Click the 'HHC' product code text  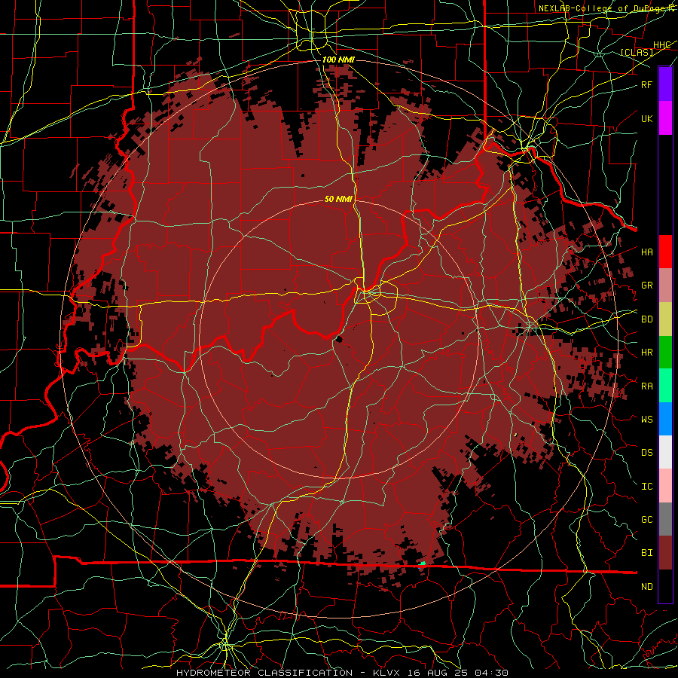tap(661, 45)
